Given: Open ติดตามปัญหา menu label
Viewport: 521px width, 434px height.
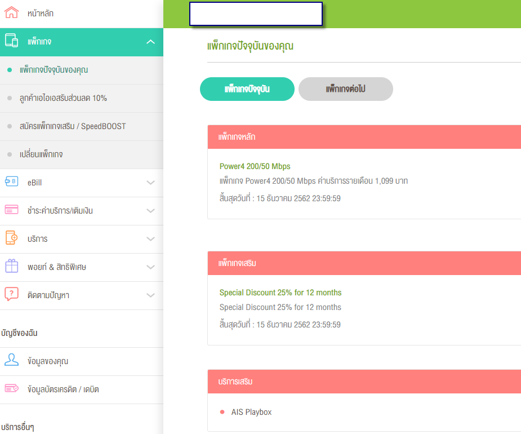Looking at the screenshot, I should (48, 295).
